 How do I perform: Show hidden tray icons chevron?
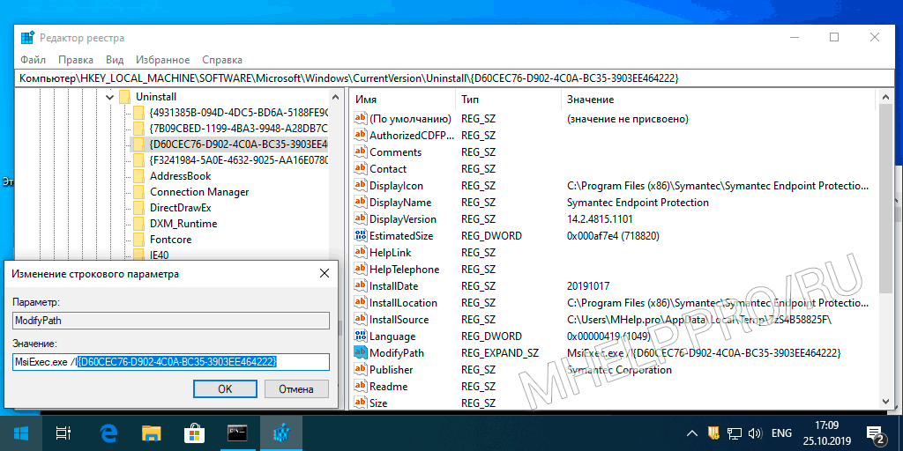point(693,433)
